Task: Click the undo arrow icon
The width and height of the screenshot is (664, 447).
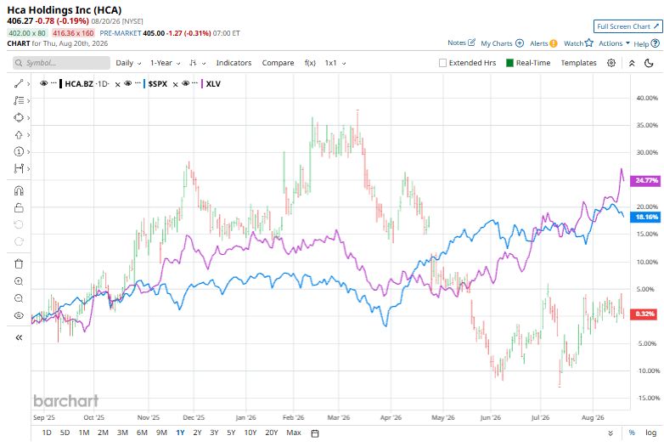Action: tap(19, 224)
